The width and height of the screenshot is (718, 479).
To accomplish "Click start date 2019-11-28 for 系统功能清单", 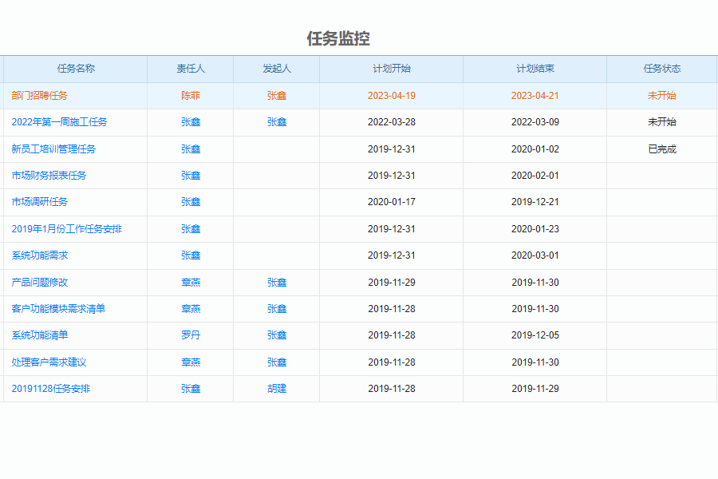I will coord(392,335).
